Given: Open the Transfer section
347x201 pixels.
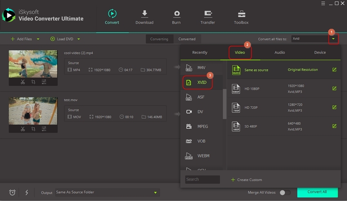Looking at the screenshot, I should pyautogui.click(x=207, y=14).
